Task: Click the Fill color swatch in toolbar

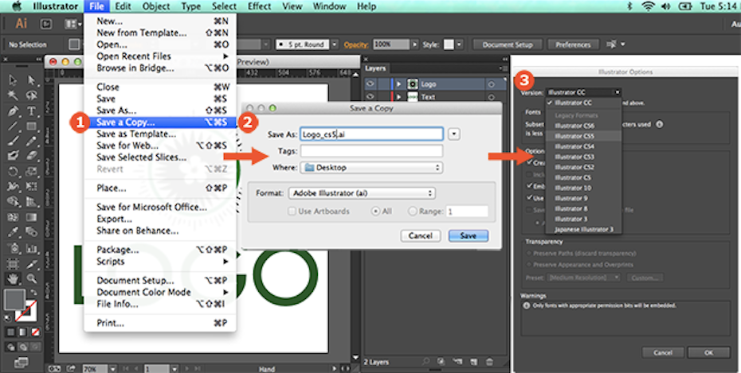Action: (x=14, y=300)
